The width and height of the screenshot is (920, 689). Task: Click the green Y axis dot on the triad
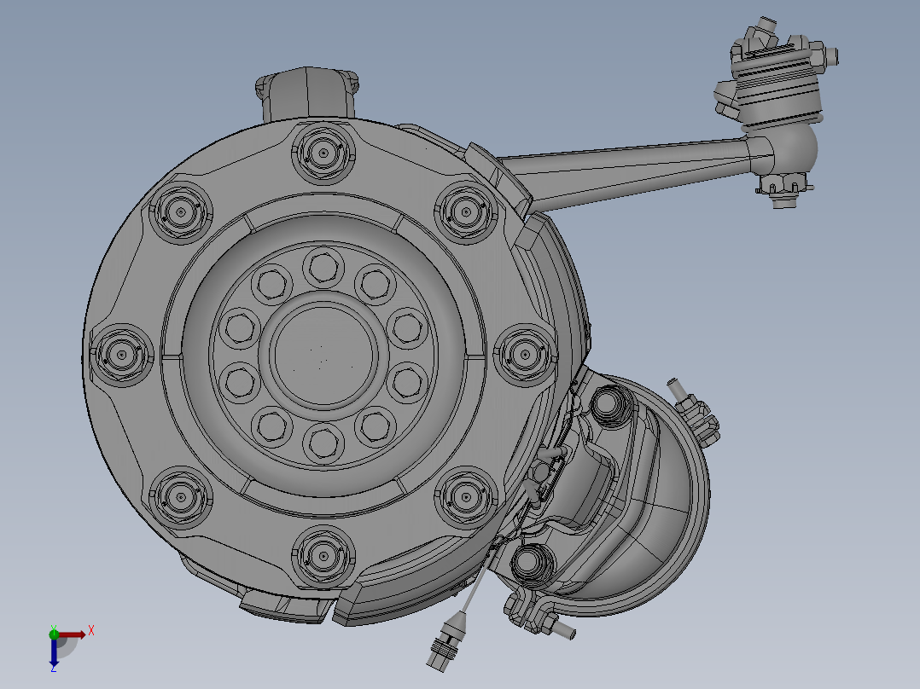pyautogui.click(x=54, y=634)
